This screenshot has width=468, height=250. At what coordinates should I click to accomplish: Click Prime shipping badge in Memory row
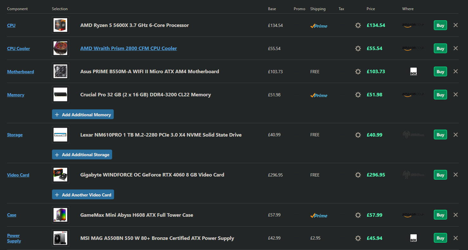pos(319,95)
